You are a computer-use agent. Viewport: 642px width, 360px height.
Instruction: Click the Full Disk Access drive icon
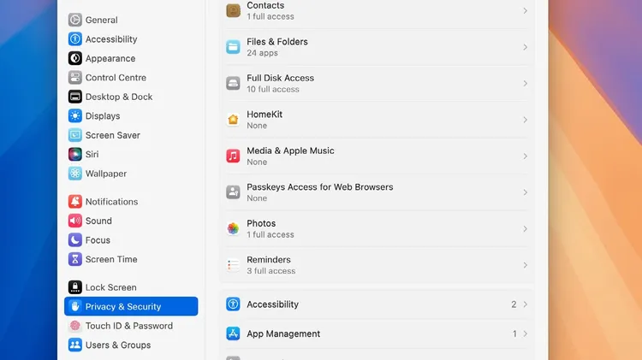coord(233,84)
